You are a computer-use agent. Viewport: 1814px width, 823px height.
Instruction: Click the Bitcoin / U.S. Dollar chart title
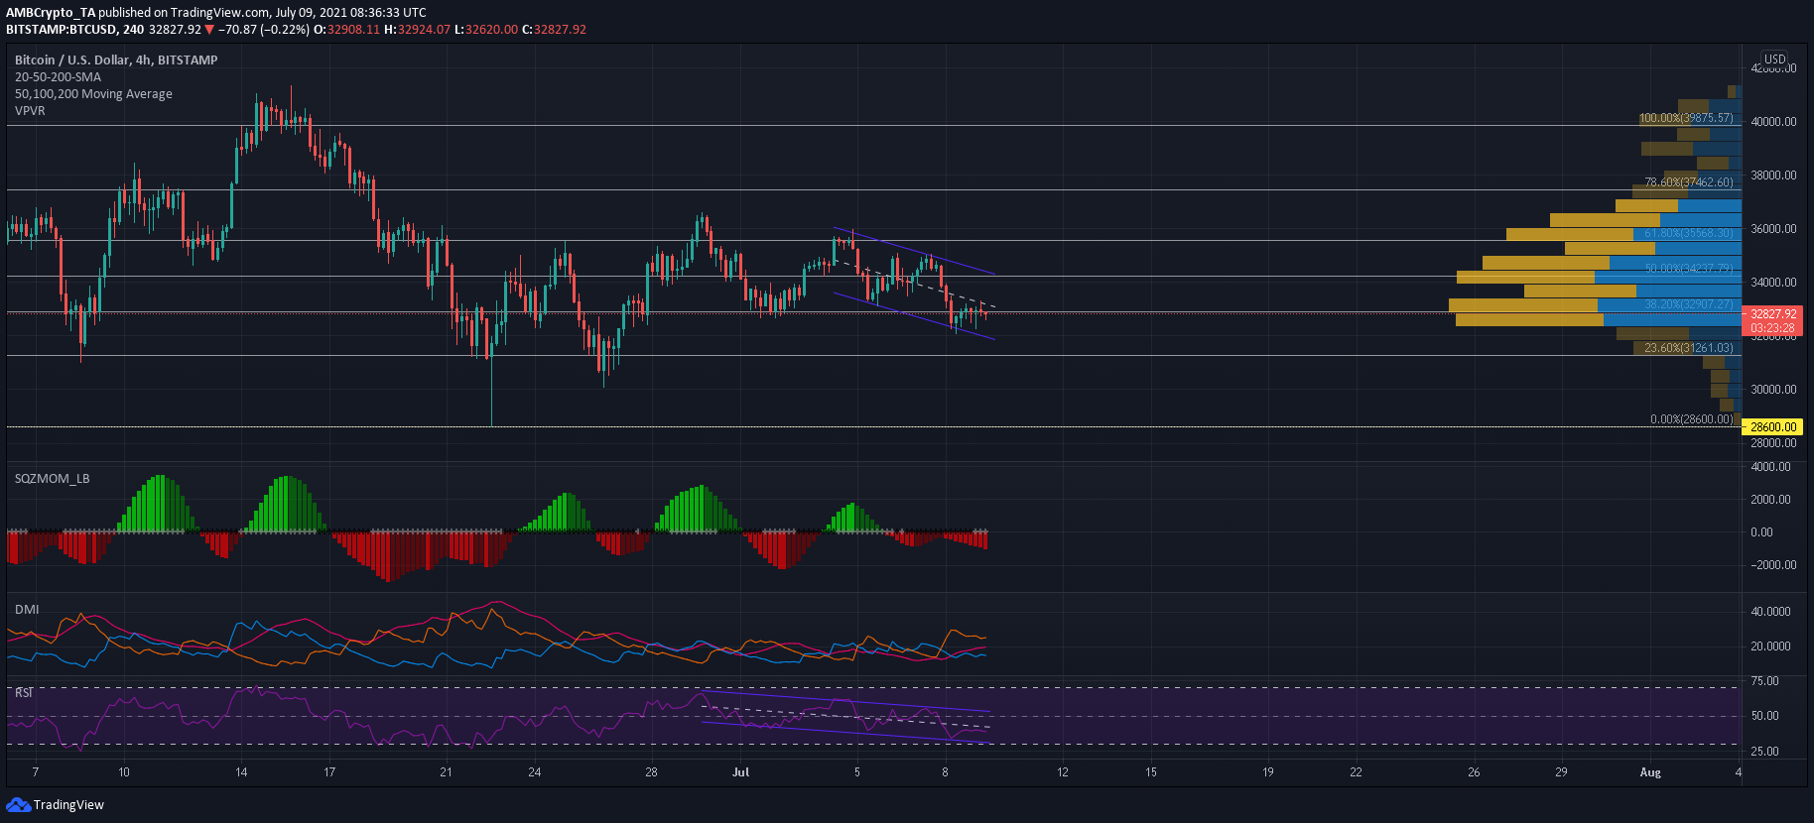click(x=116, y=59)
